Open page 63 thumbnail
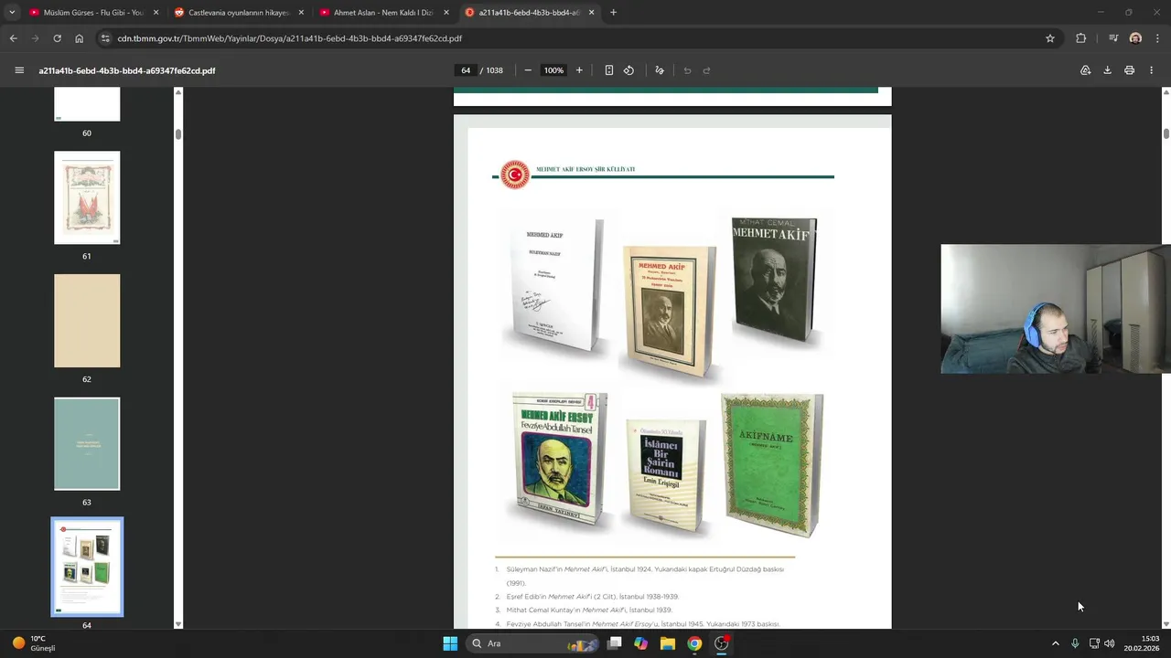Viewport: 1171px width, 658px height. pyautogui.click(x=87, y=443)
